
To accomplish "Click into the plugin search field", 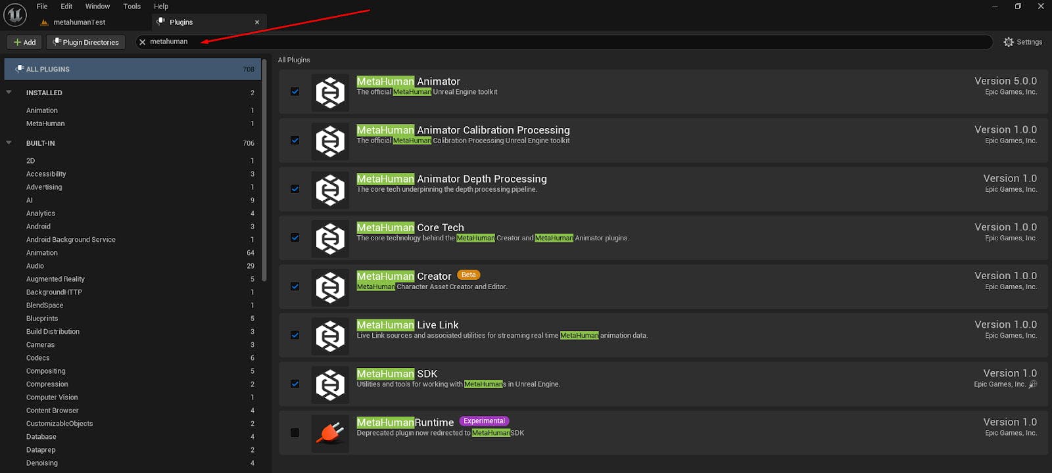I will coord(565,42).
